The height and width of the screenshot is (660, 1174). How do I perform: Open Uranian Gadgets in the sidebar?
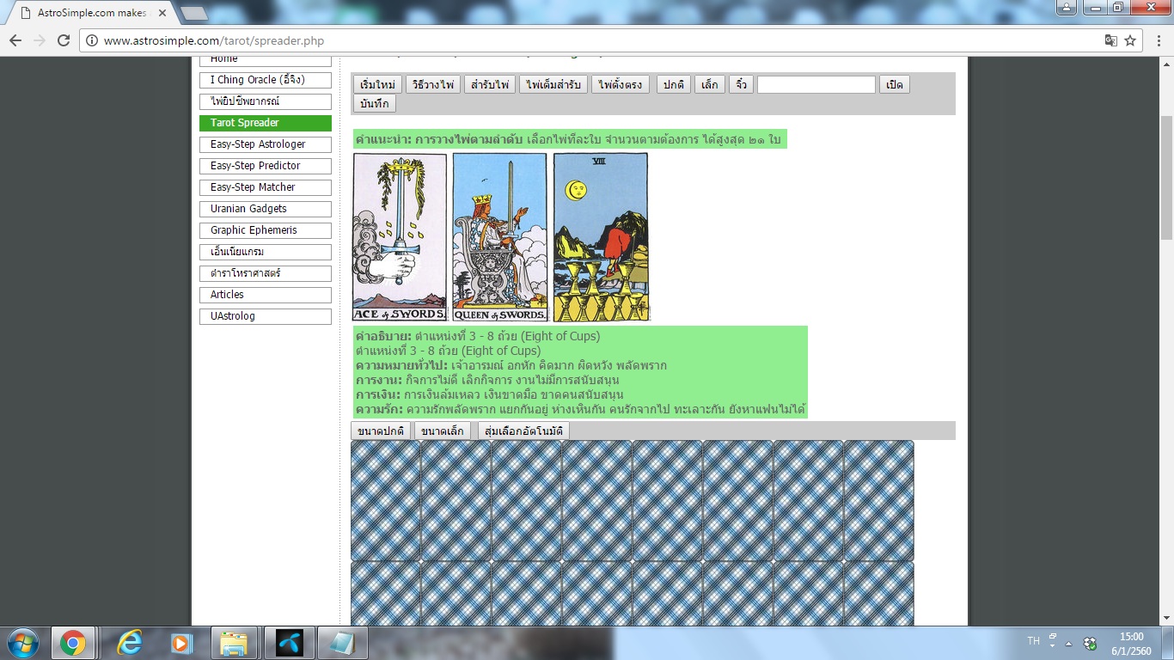point(266,209)
